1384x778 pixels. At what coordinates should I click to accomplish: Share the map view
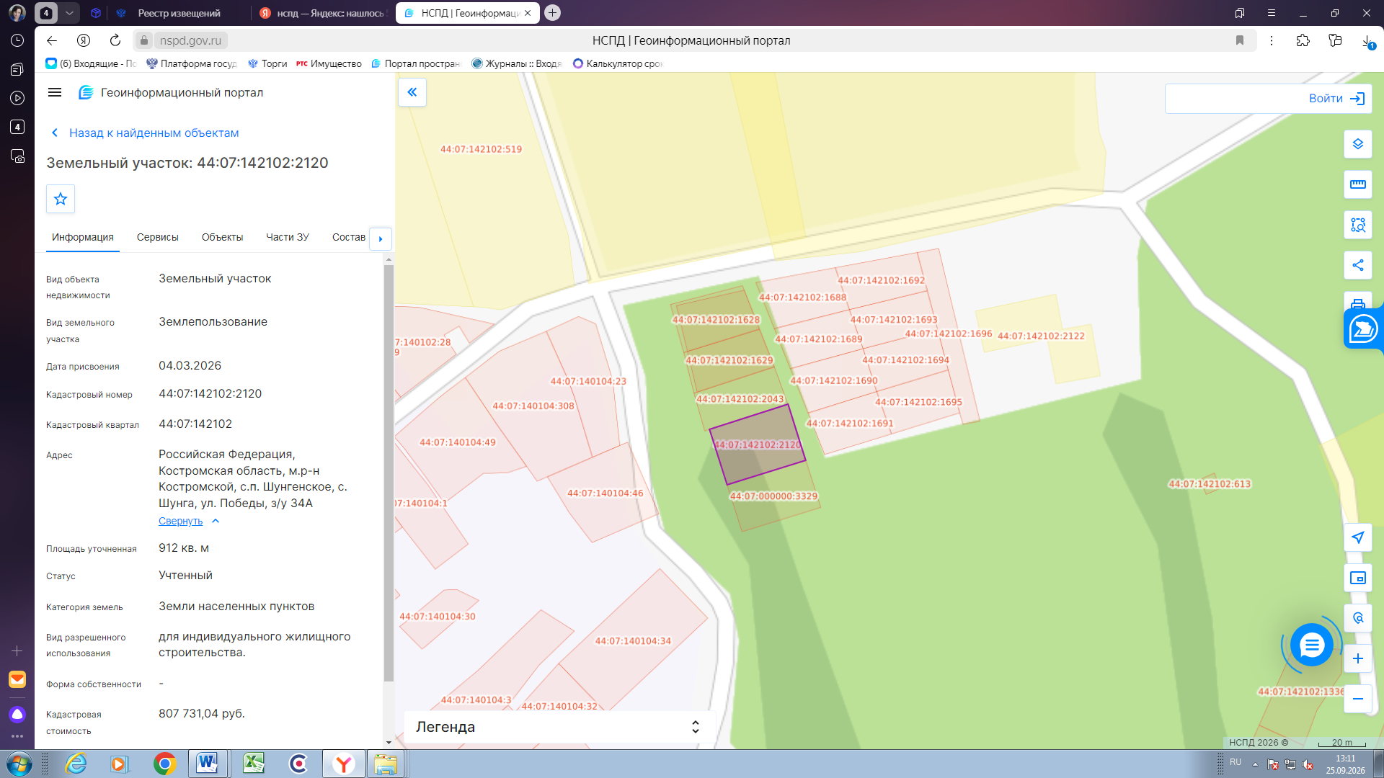tap(1358, 265)
